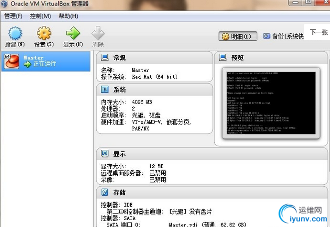Viewport: 330px width, 227px height.
Task: Click the General (常规) section icon
Action: point(105,57)
